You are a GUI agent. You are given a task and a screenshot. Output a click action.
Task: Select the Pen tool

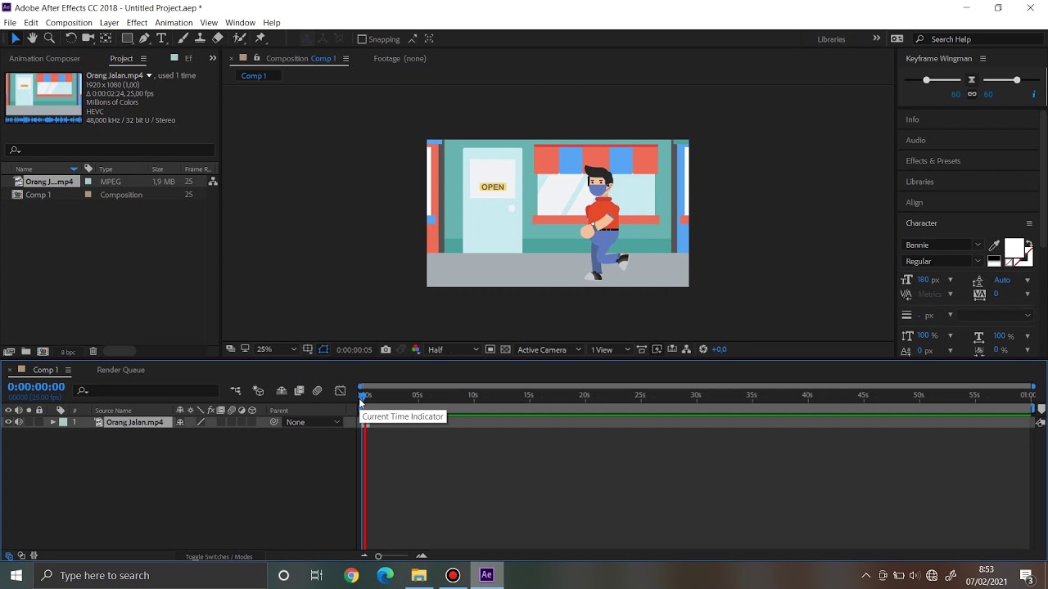tap(145, 38)
